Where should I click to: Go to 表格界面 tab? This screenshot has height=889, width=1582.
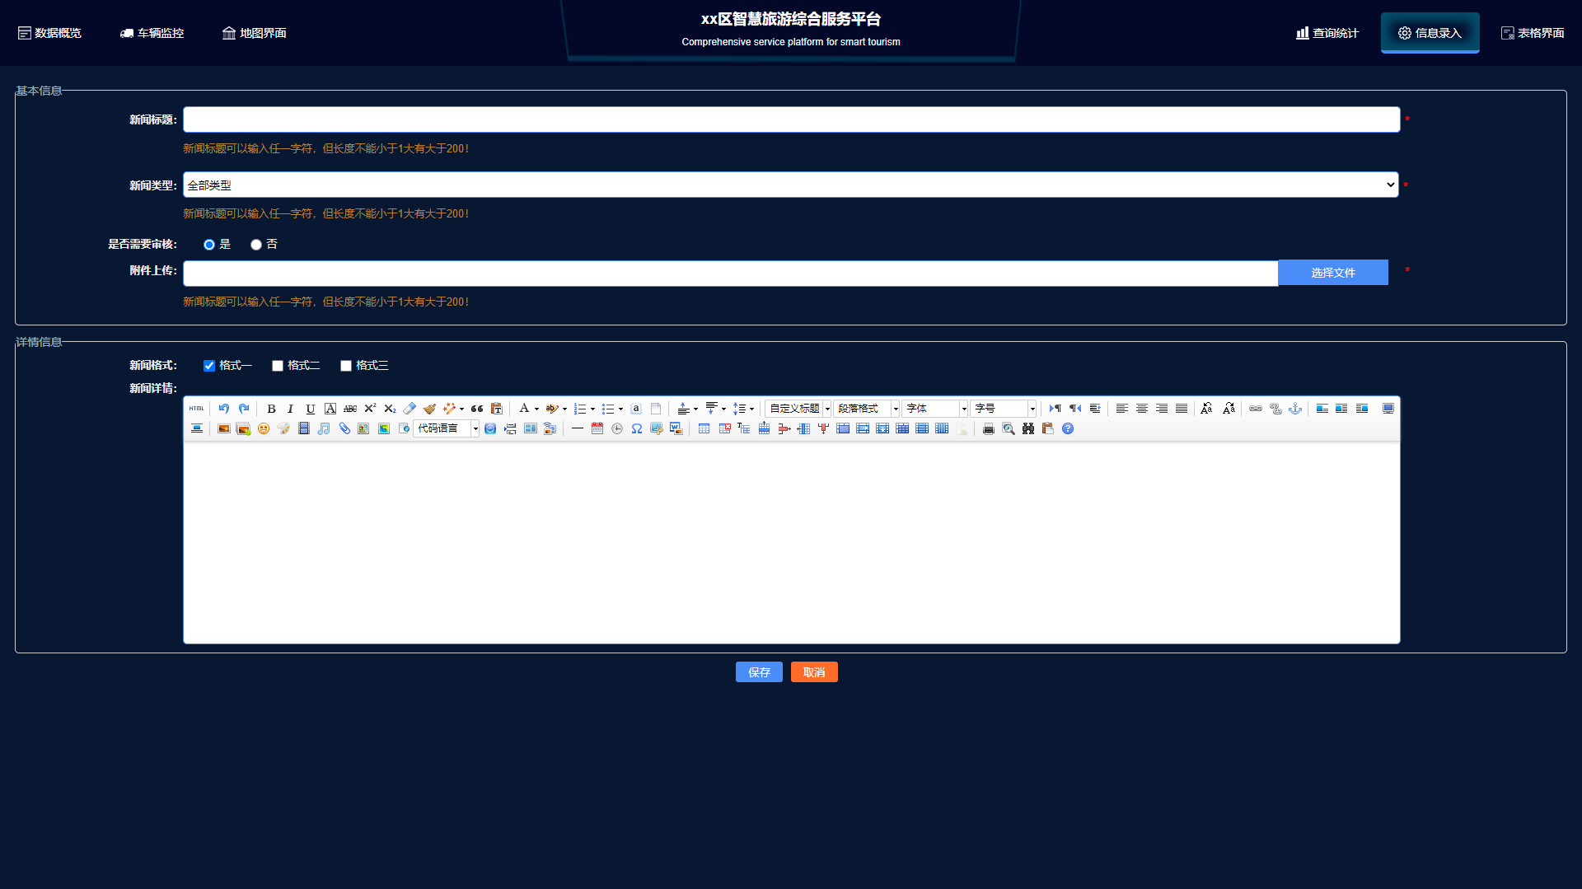point(1533,33)
